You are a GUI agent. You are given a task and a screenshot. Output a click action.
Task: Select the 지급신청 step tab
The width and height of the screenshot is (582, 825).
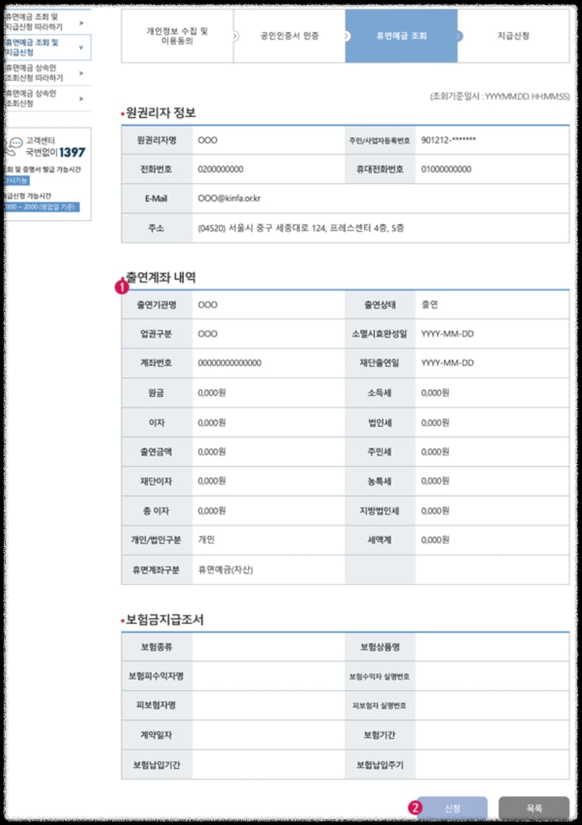pos(513,37)
